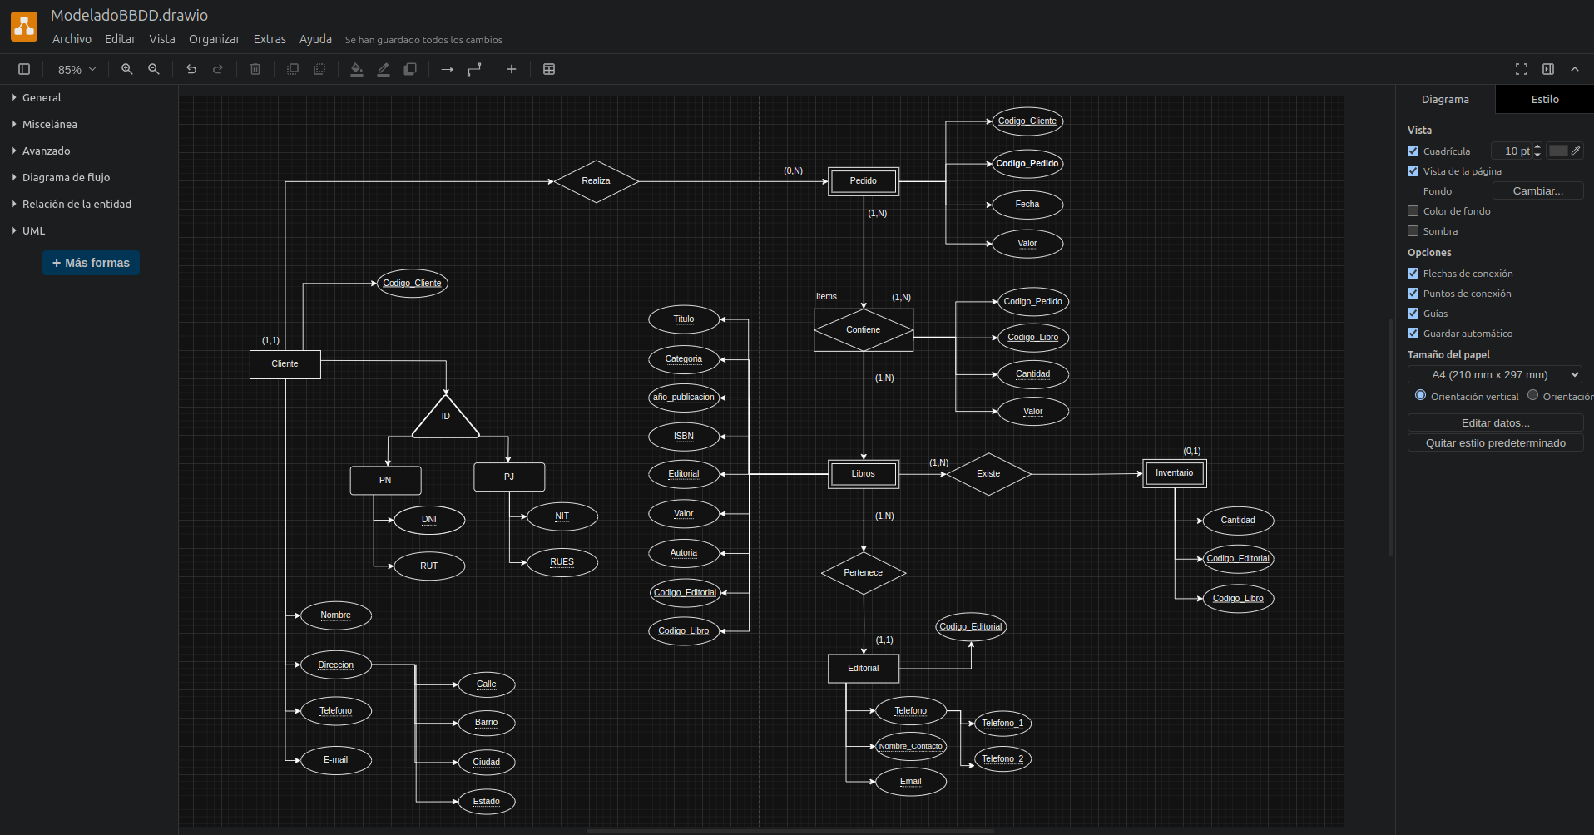
Task: Click the zoom out magnifier
Action: (x=154, y=69)
